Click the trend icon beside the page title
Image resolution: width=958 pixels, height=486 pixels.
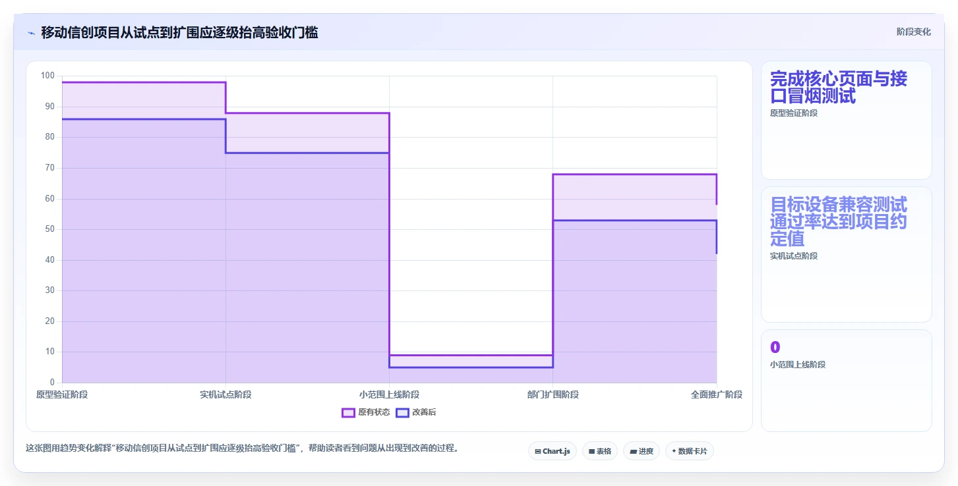(x=31, y=32)
